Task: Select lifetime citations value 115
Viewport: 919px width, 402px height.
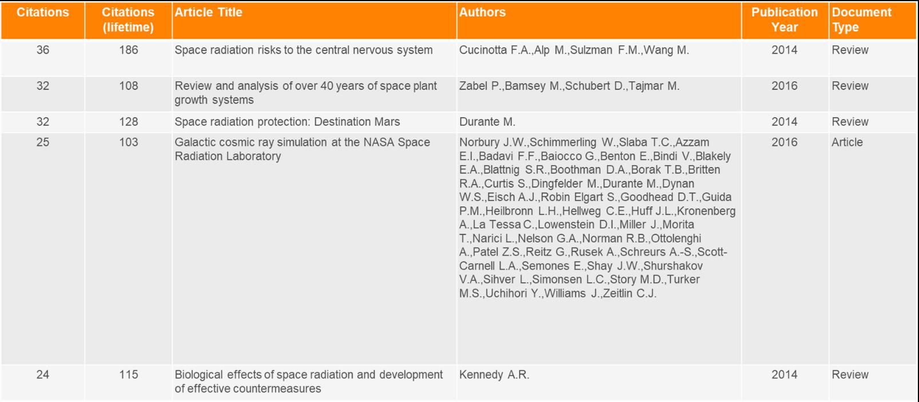Action: coord(128,375)
